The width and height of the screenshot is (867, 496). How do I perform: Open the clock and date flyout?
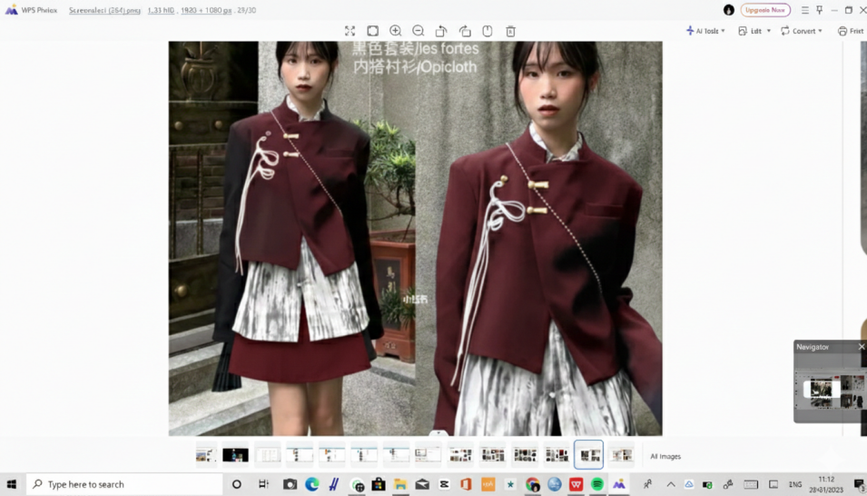tap(826, 484)
